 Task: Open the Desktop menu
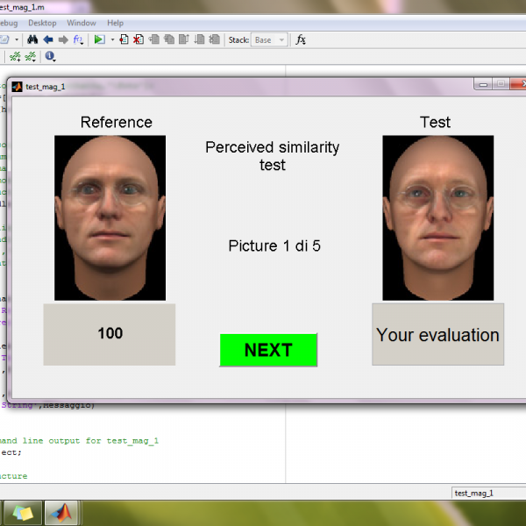[42, 23]
